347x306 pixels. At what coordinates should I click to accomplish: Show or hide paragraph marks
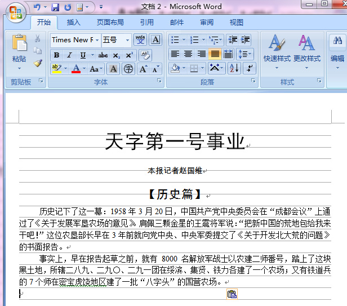[250, 68]
